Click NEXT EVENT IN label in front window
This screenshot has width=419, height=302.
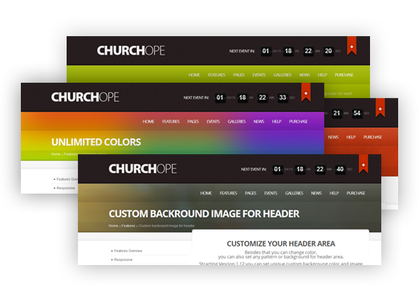pos(254,169)
